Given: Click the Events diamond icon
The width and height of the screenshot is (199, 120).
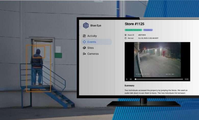Looking at the screenshot, I should 84,42.
